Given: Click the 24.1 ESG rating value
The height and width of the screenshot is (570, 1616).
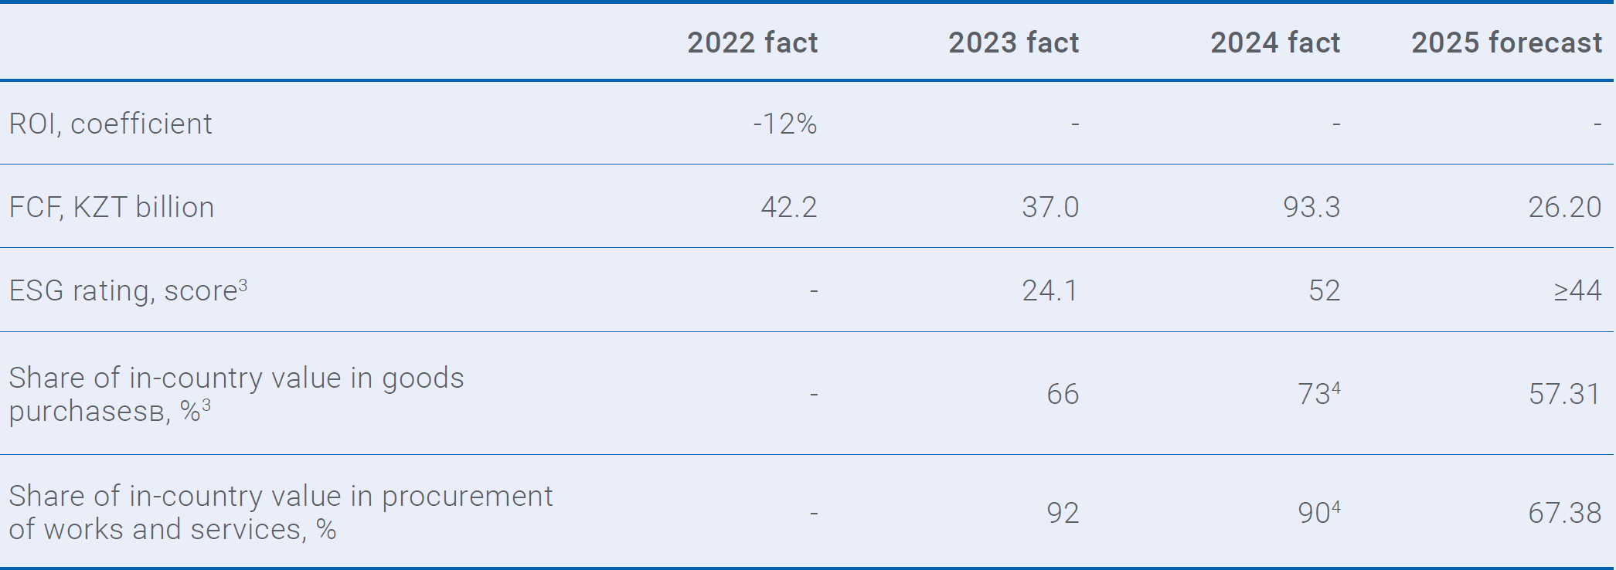Looking at the screenshot, I should (1050, 290).
